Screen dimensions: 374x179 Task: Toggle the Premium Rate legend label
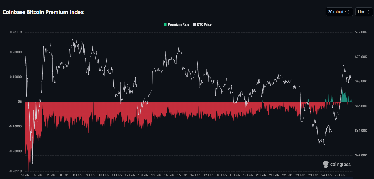point(178,24)
